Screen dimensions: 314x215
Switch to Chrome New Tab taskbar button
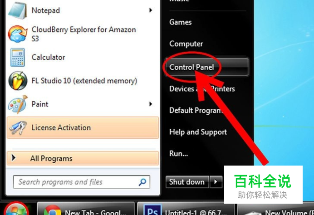pyautogui.click(x=86, y=209)
